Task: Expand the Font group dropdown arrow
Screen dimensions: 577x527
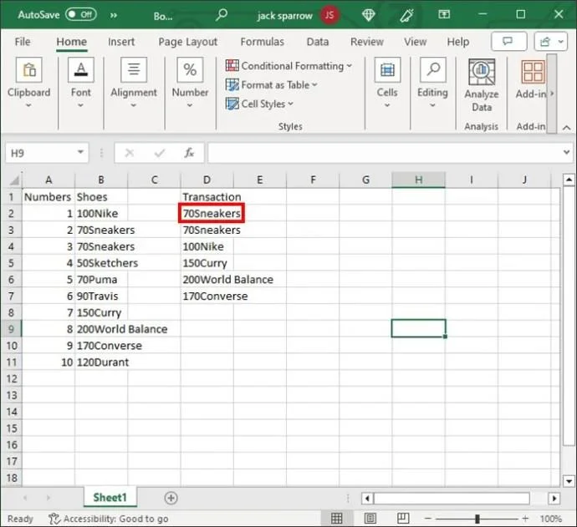Action: click(80, 105)
